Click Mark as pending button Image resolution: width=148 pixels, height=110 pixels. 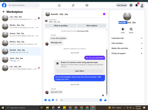pos(61,26)
